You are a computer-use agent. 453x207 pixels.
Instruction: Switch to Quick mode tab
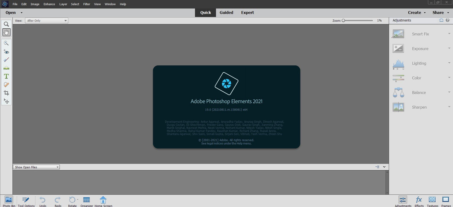point(206,12)
